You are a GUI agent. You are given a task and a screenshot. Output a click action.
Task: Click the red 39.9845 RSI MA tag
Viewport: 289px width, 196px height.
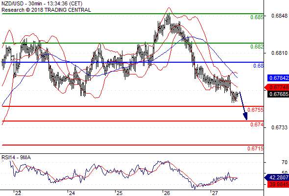pos(278,184)
